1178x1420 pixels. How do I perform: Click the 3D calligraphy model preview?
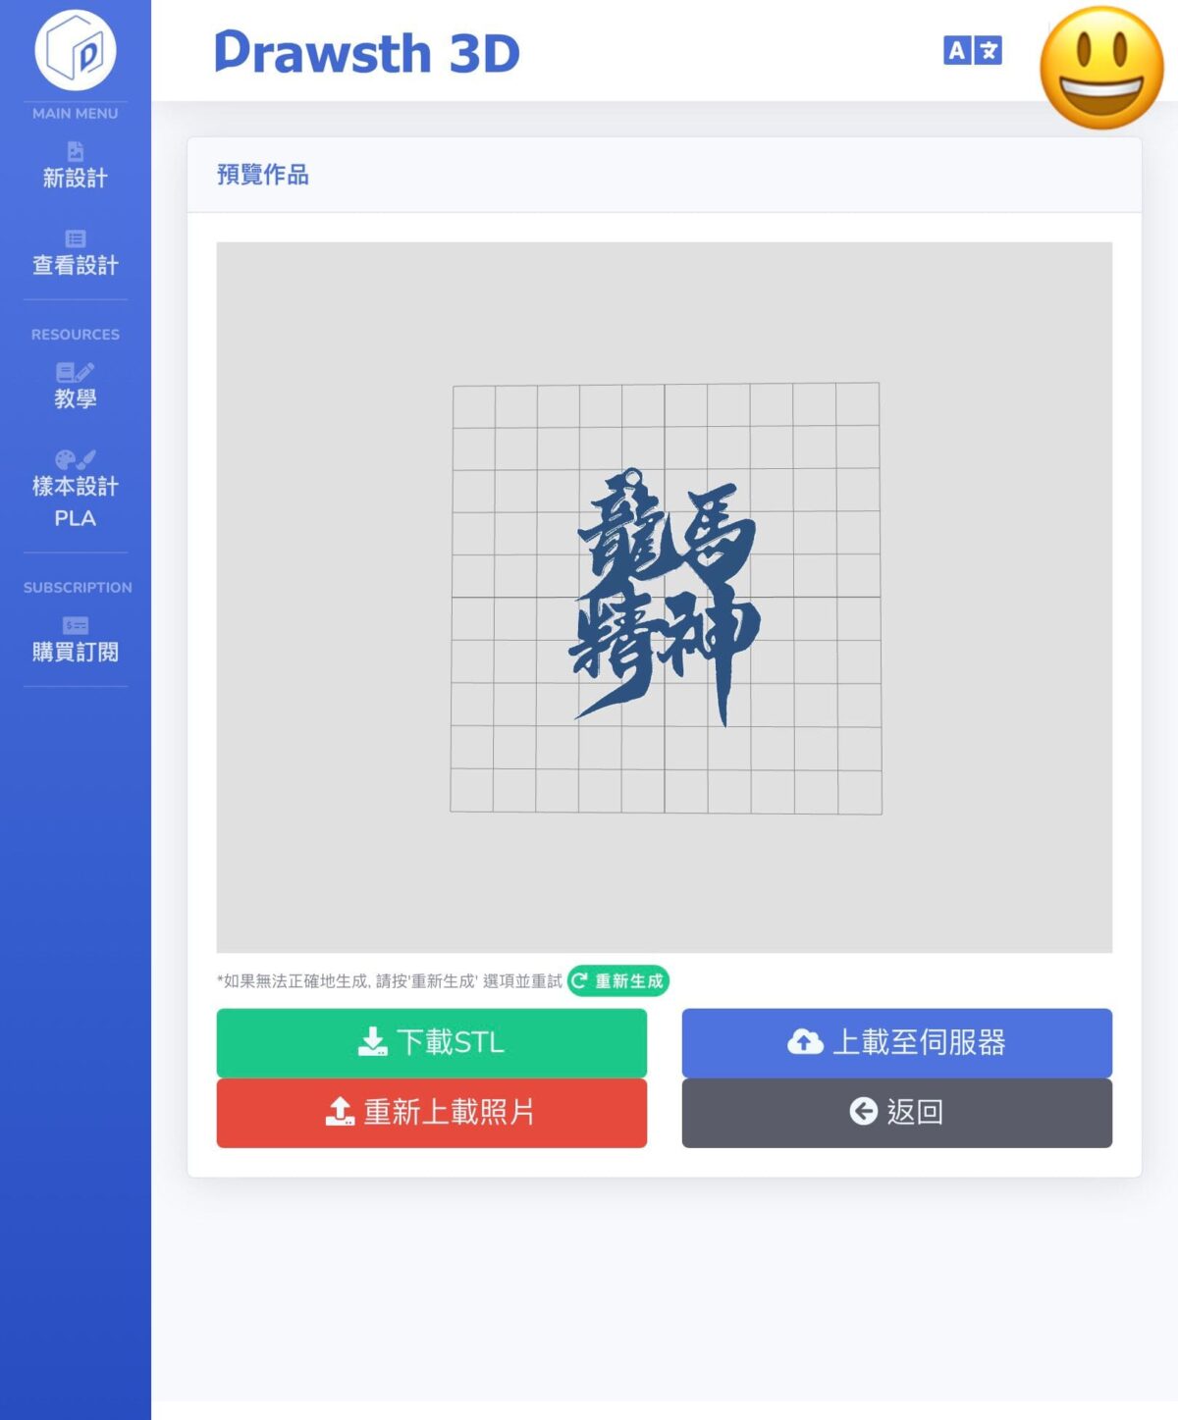(666, 597)
